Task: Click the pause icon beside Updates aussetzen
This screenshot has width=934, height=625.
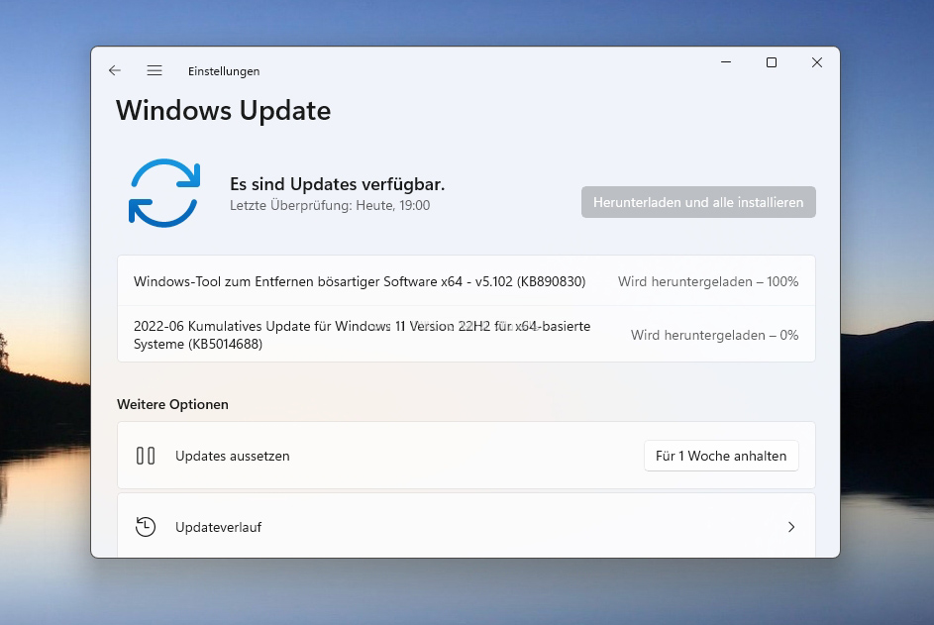Action: click(146, 456)
